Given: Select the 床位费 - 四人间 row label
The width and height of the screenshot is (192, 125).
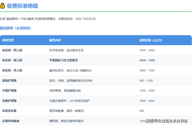Looking at the screenshot, I should tap(12, 50).
